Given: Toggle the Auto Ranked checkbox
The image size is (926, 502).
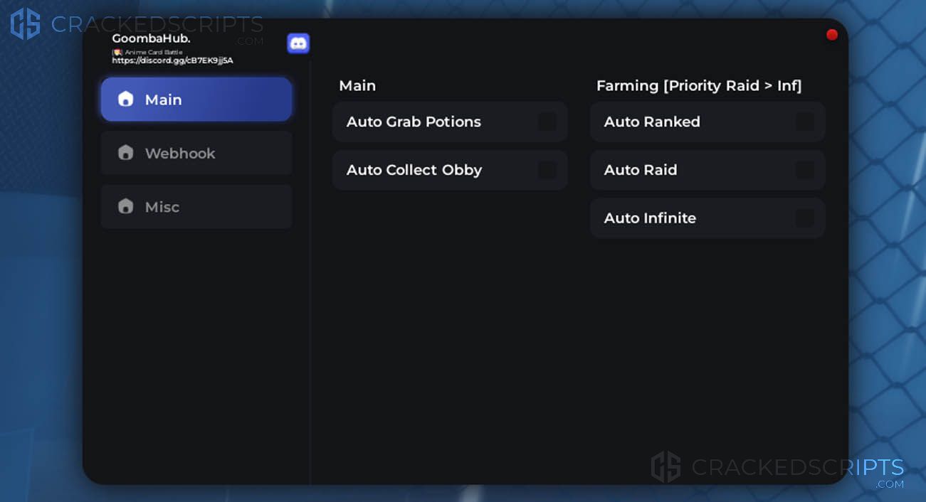Looking at the screenshot, I should point(805,122).
